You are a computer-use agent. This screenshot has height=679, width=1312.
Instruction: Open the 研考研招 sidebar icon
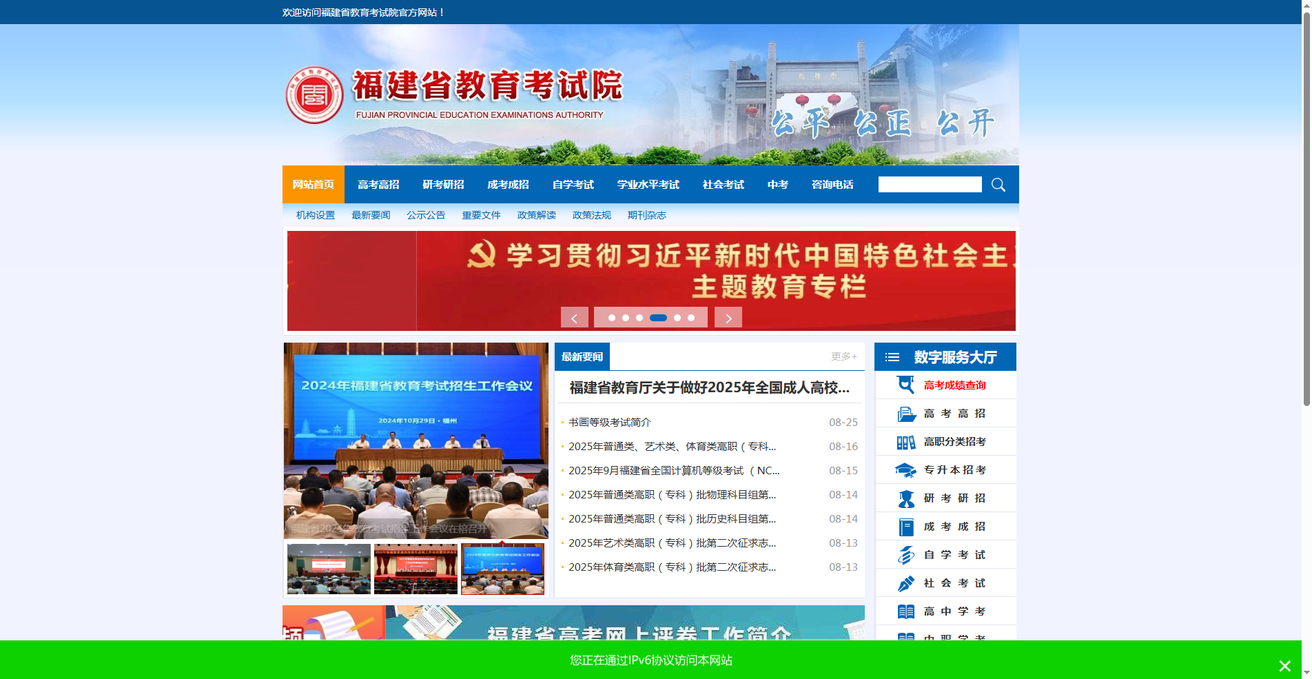pyautogui.click(x=905, y=498)
